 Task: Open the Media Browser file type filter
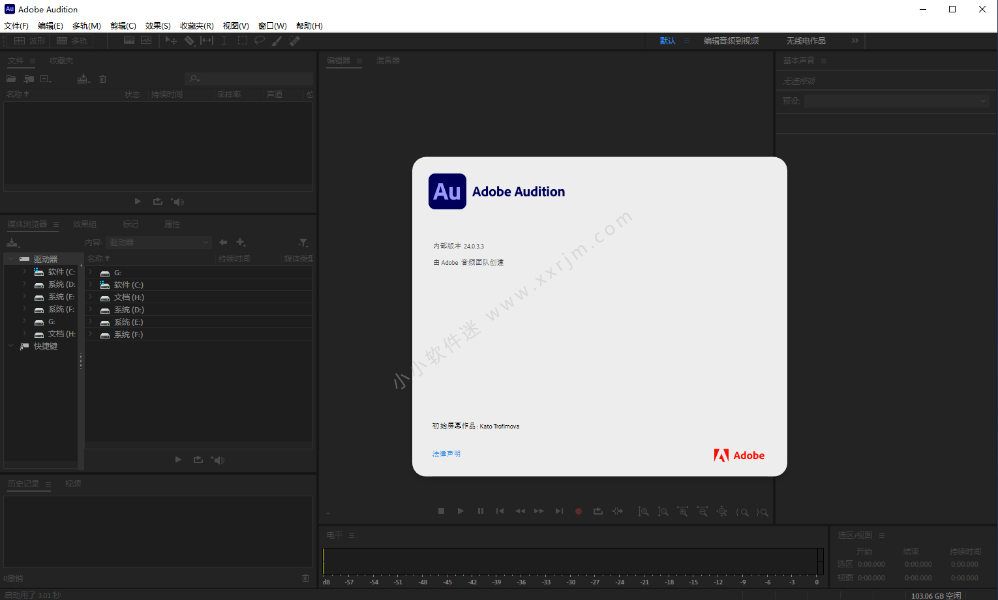click(303, 243)
